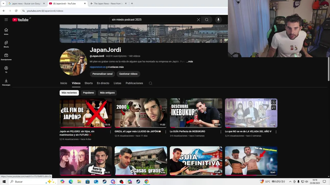330x185 pixels.
Task: Switch to Chrome in the taskbar
Action: (146, 182)
